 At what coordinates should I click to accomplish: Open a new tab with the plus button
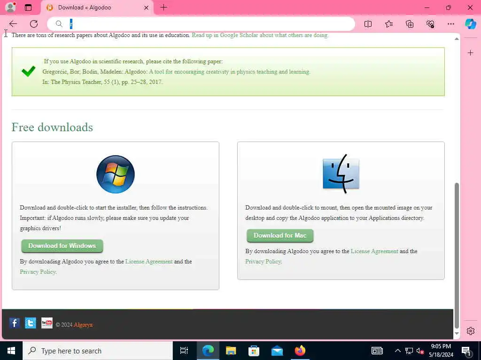[x=164, y=7]
